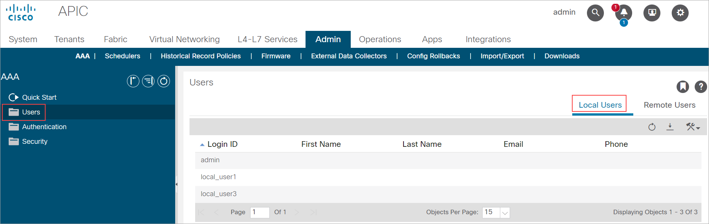Go to the last page arrow
709x224 pixels.
coord(313,212)
